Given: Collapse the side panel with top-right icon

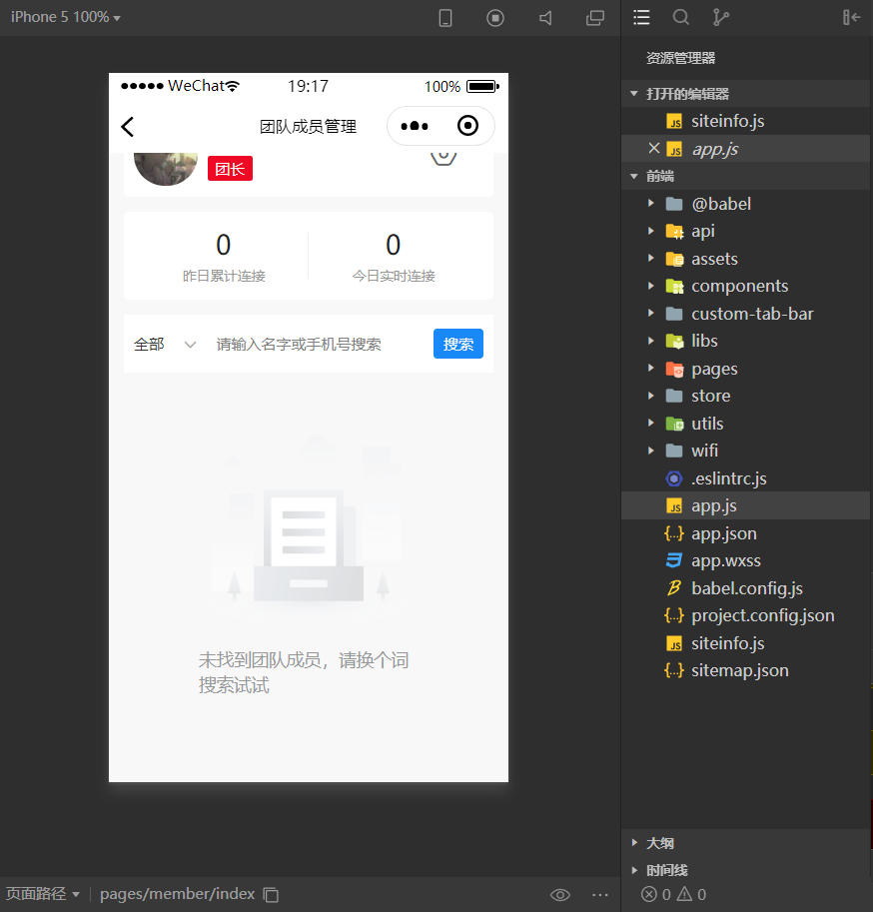Looking at the screenshot, I should pos(851,17).
